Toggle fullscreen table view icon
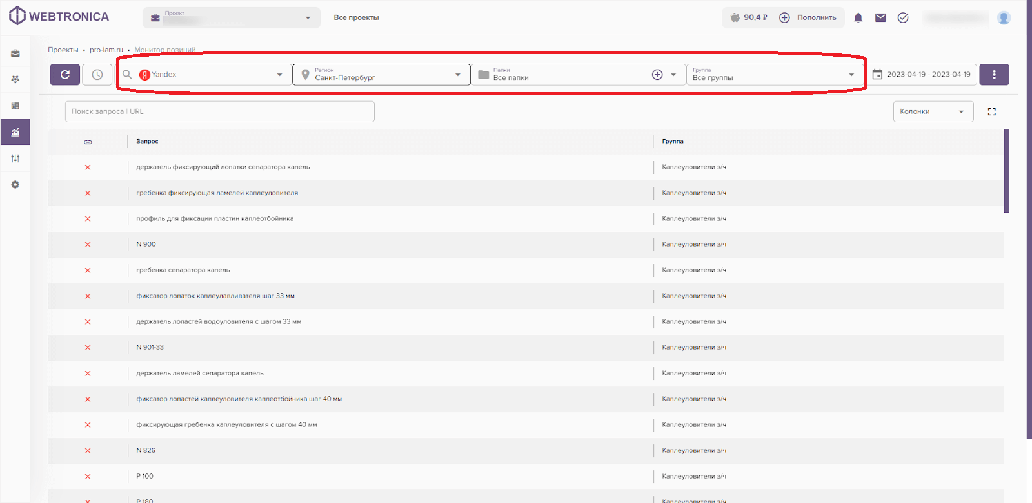 tap(992, 112)
